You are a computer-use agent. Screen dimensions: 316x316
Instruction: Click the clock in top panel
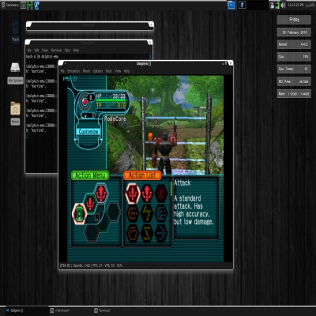[x=295, y=5]
